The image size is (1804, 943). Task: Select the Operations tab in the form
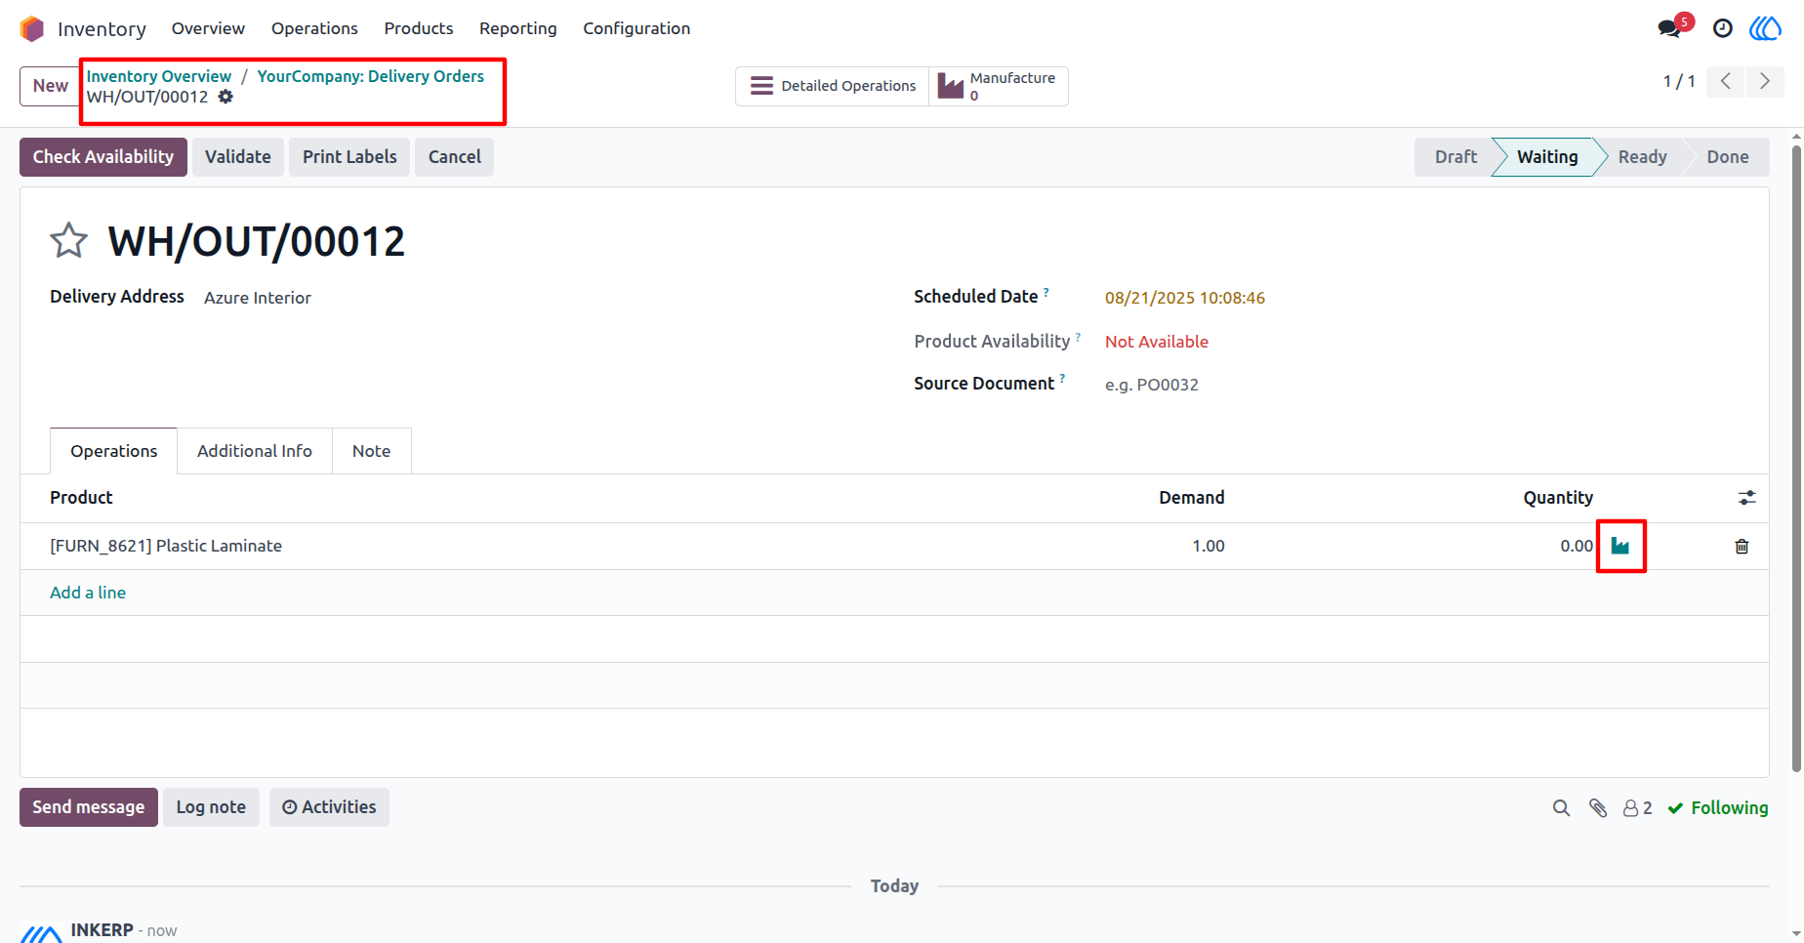[113, 451]
